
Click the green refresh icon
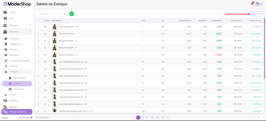[x=72, y=14]
